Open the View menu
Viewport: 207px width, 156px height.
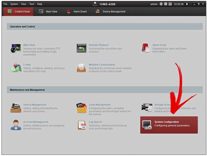24,4
